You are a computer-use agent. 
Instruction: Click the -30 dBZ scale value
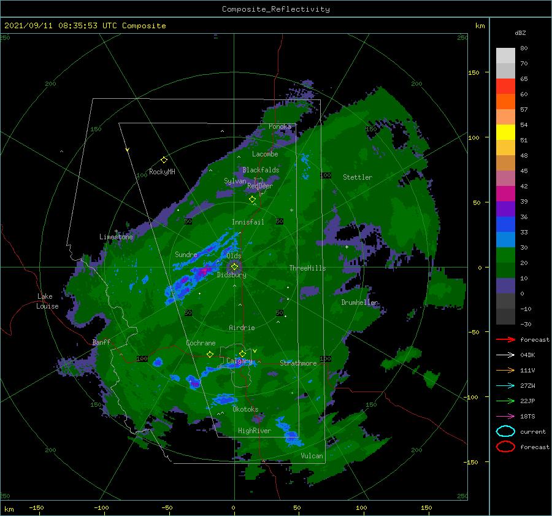[x=526, y=324]
